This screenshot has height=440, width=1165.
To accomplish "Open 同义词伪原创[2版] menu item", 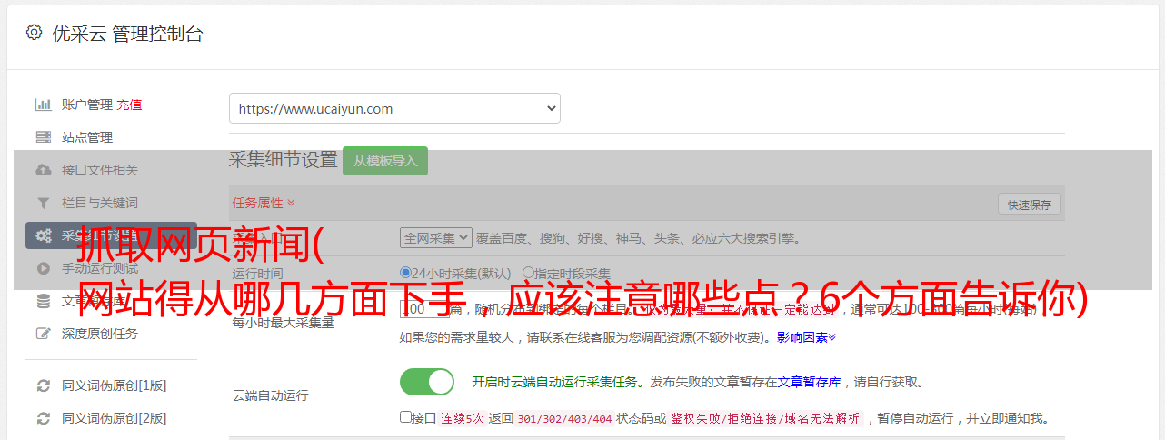I will [x=114, y=418].
